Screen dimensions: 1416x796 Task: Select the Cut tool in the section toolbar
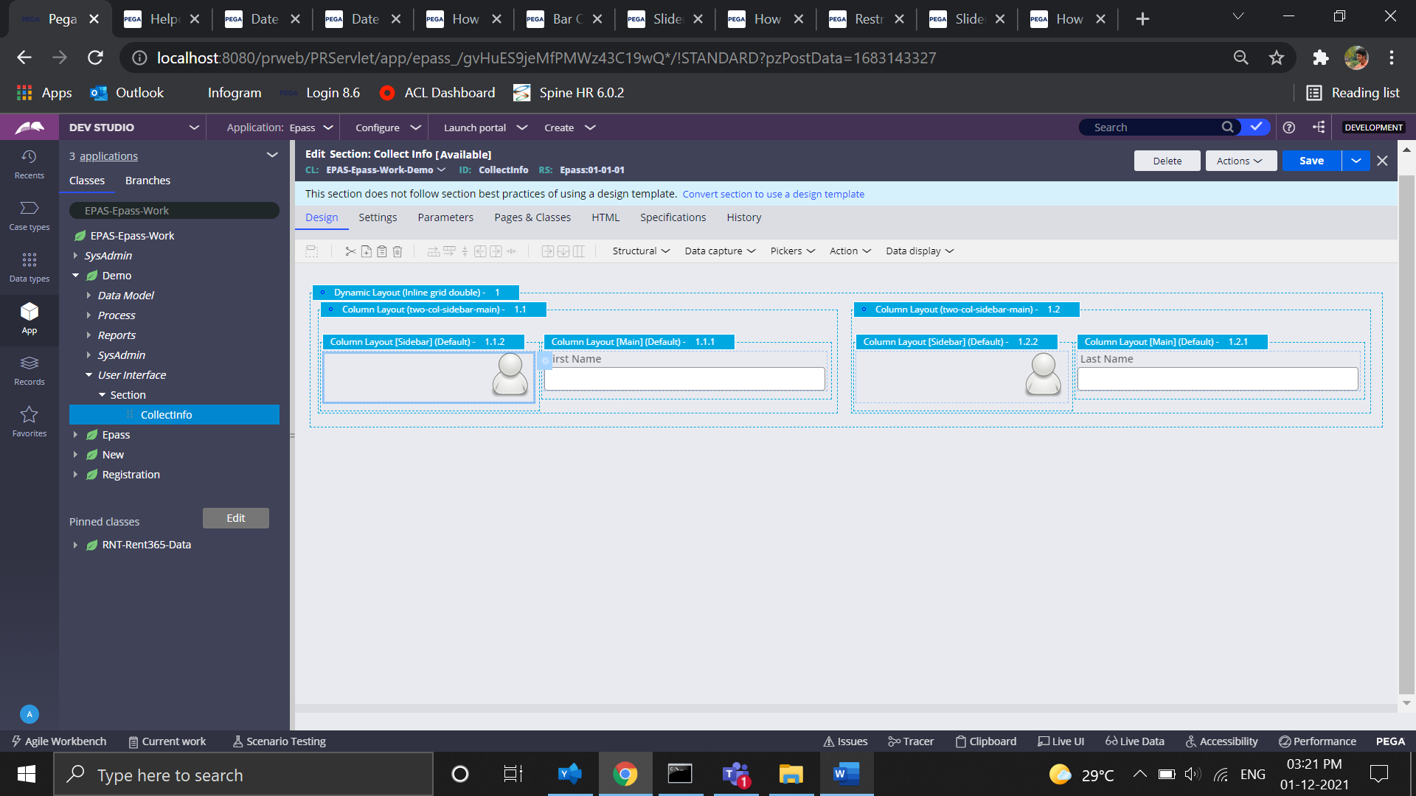point(350,251)
